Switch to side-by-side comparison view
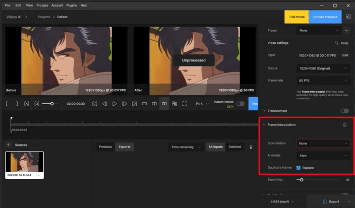This screenshot has width=355, height=208. click(164, 104)
